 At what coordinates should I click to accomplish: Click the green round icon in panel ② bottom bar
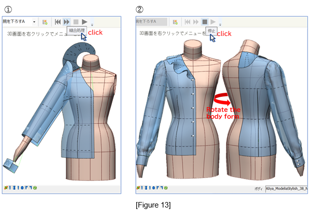pos(166,188)
